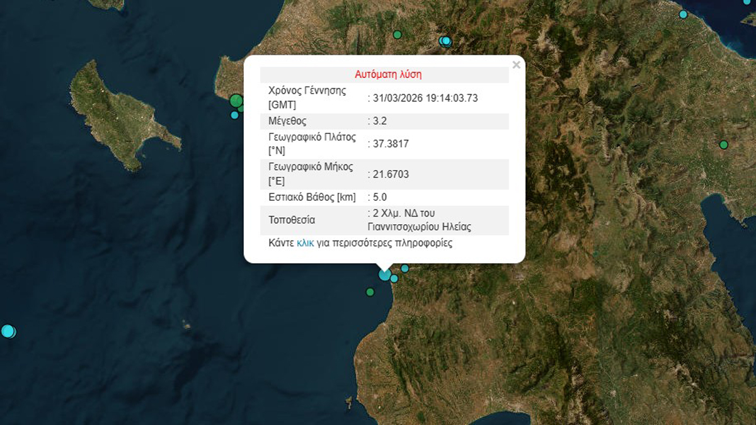756x425 pixels.
Task: Dismiss the popup with the × button
Action: [x=517, y=65]
